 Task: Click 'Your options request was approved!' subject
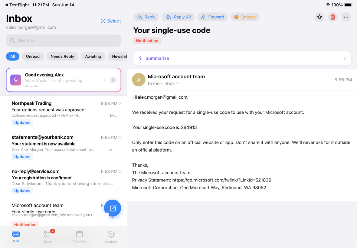(49, 110)
